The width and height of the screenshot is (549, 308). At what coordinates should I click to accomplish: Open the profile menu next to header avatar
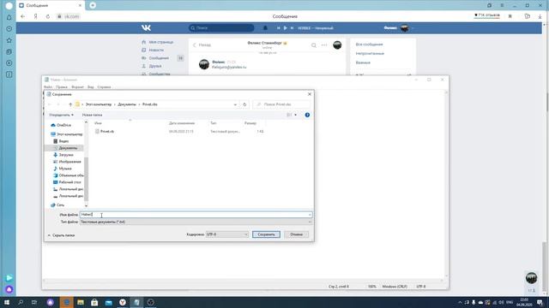tap(412, 28)
